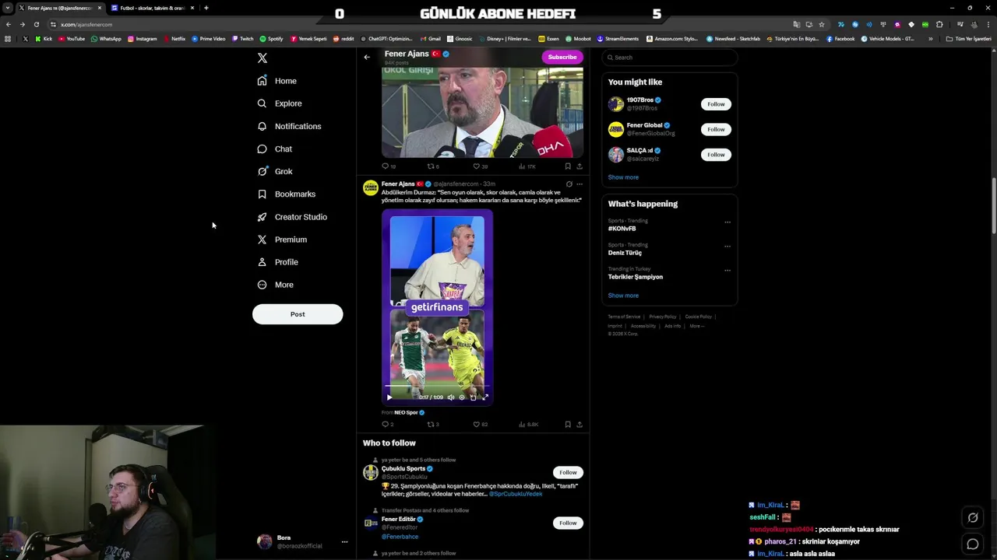Go back with the profile back arrow
Image resolution: width=997 pixels, height=560 pixels.
point(367,57)
